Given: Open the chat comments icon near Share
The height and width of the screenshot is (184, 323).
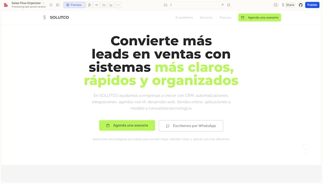Looking at the screenshot, I should click(275, 5).
